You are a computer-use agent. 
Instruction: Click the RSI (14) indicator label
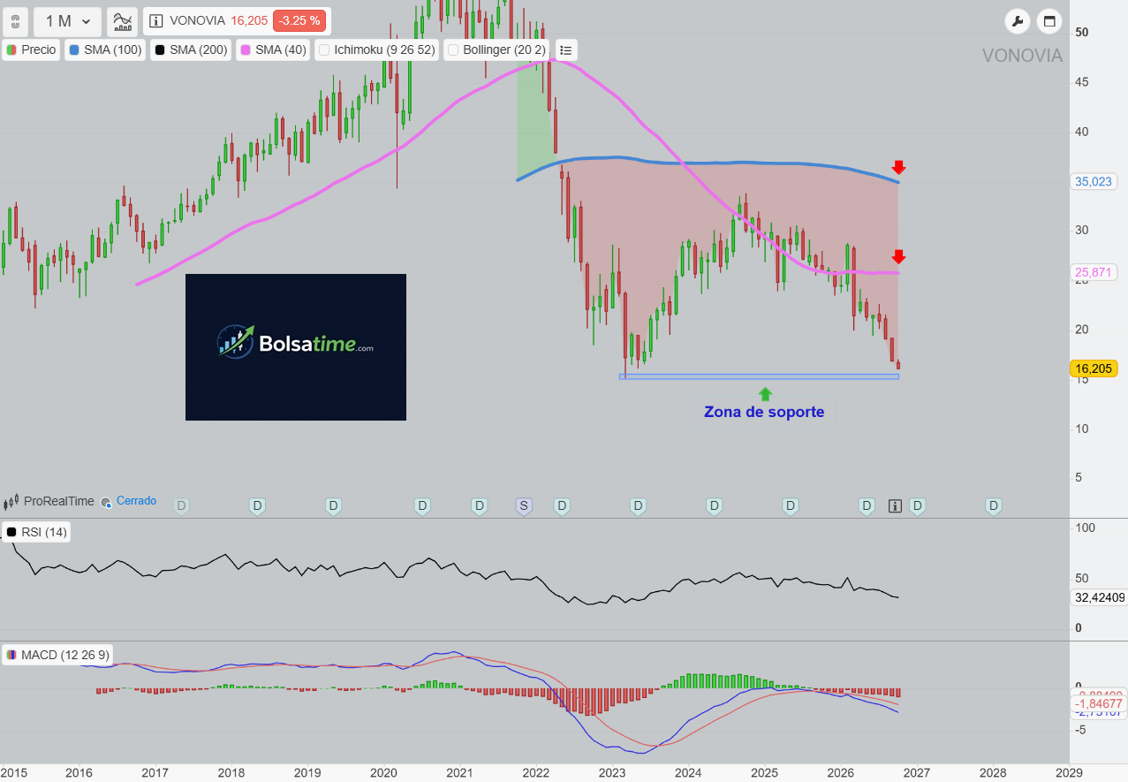click(x=38, y=532)
